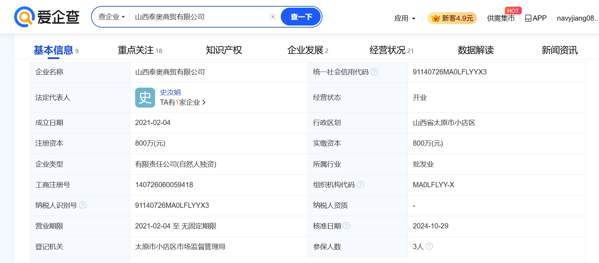Open the APP download icon
The image size is (599, 263).
(528, 18)
